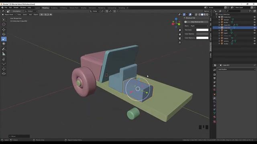Select the active Scale tool

4,39
